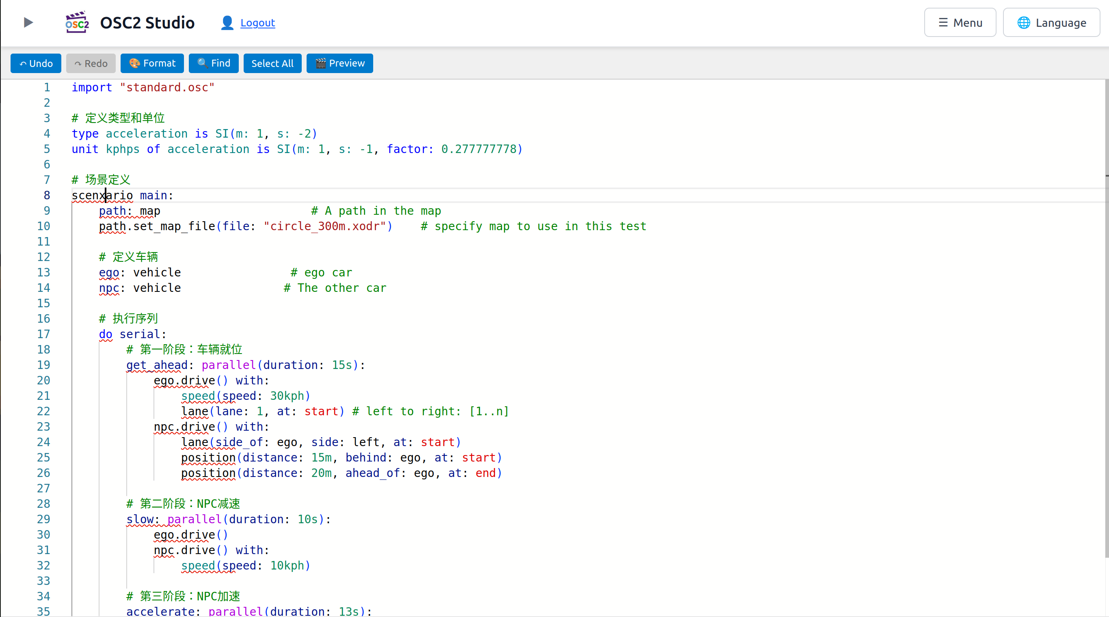Click the "# 定义类型和单位" comment

118,118
